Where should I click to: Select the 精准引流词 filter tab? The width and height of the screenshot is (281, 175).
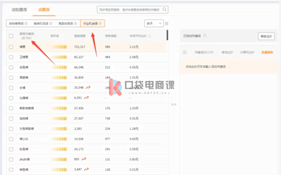(x=43, y=24)
